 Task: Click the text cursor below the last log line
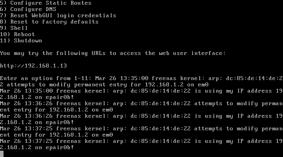point(2,153)
